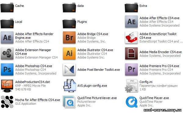Screen dimensions: 183x113
Task: Click the Adobe Extension Manager cube icon
Action: [7, 53]
